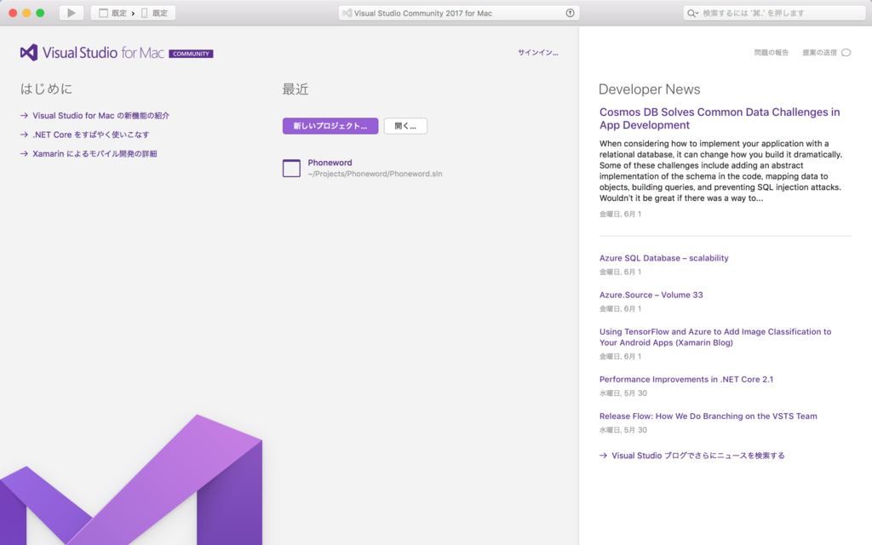Image resolution: width=872 pixels, height=545 pixels.
Task: Open Visual Studio ブログでさらにニュースを検索する link
Action: click(x=698, y=456)
